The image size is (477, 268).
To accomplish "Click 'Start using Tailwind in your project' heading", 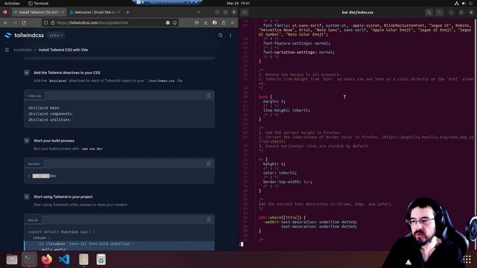I will (x=63, y=197).
